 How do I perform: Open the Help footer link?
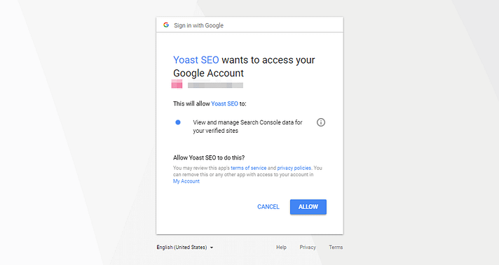point(281,248)
